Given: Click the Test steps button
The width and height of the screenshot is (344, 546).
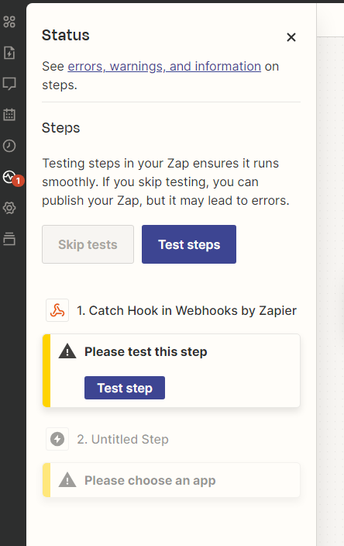Looking at the screenshot, I should coord(189,244).
